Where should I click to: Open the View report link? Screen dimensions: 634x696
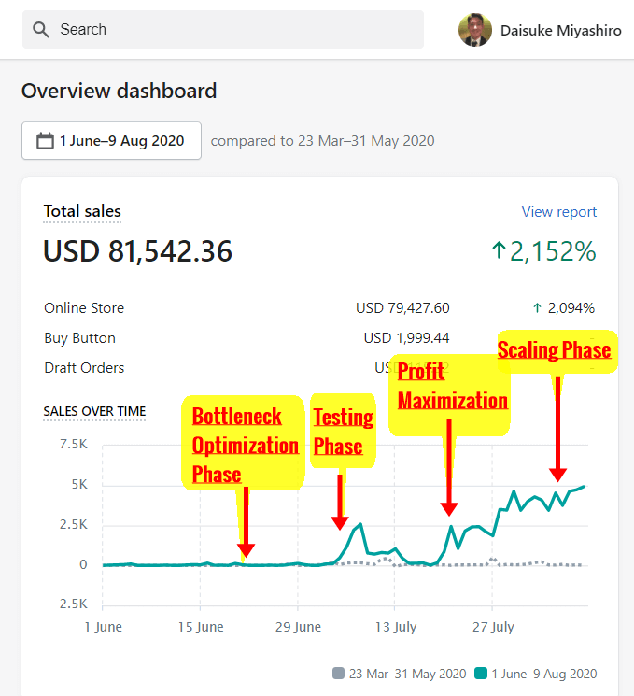pos(558,212)
